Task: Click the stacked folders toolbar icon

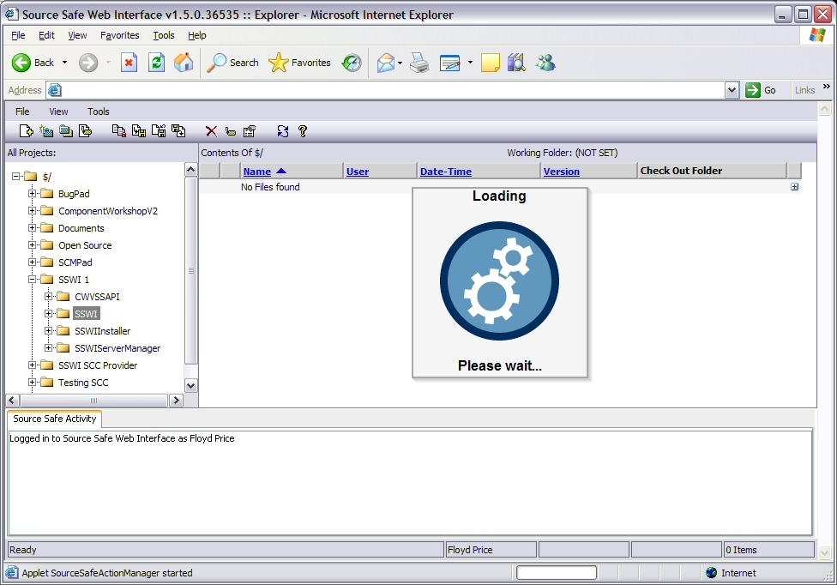Action: (x=66, y=130)
